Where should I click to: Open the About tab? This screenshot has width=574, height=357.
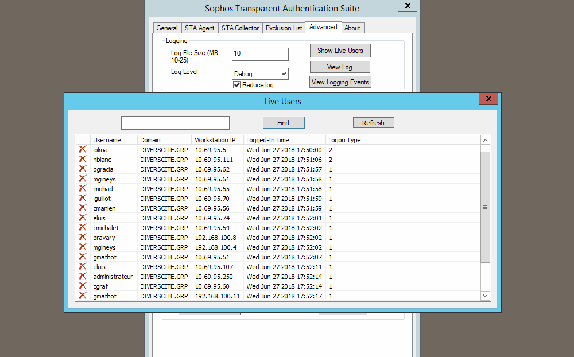coord(352,28)
